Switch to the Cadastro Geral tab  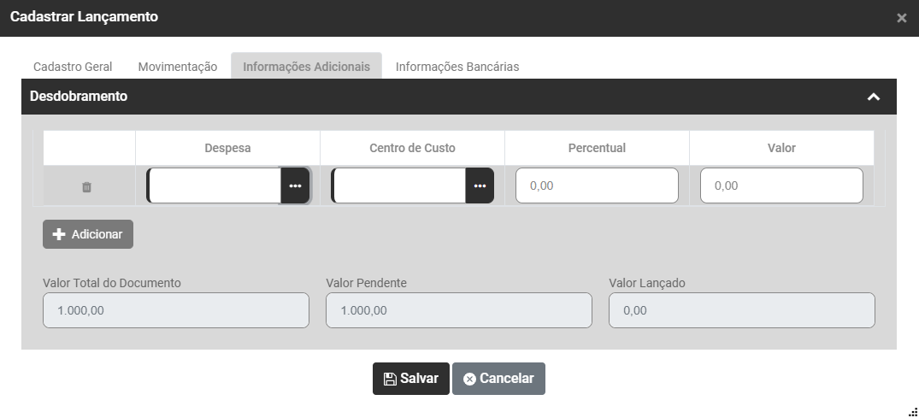coord(73,67)
